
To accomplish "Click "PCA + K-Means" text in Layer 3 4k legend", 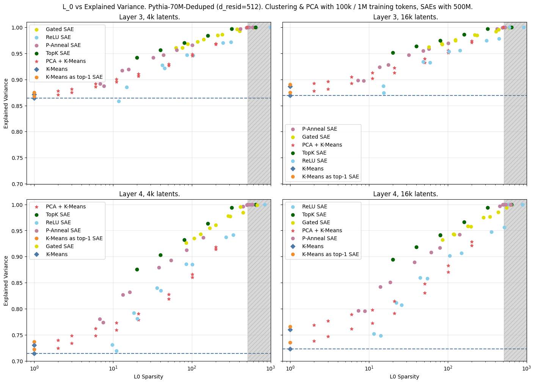I will (66, 61).
